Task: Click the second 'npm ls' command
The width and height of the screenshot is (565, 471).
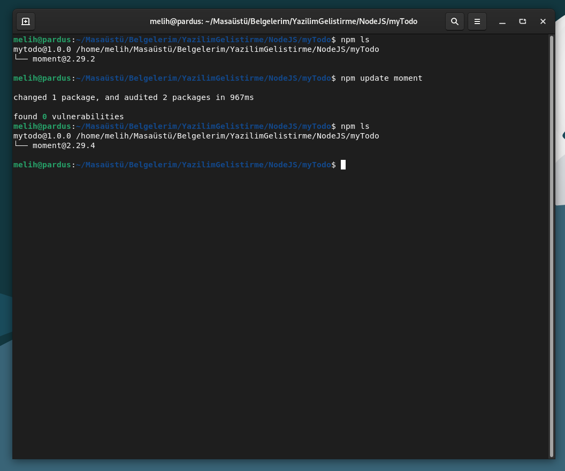Action: click(x=355, y=126)
